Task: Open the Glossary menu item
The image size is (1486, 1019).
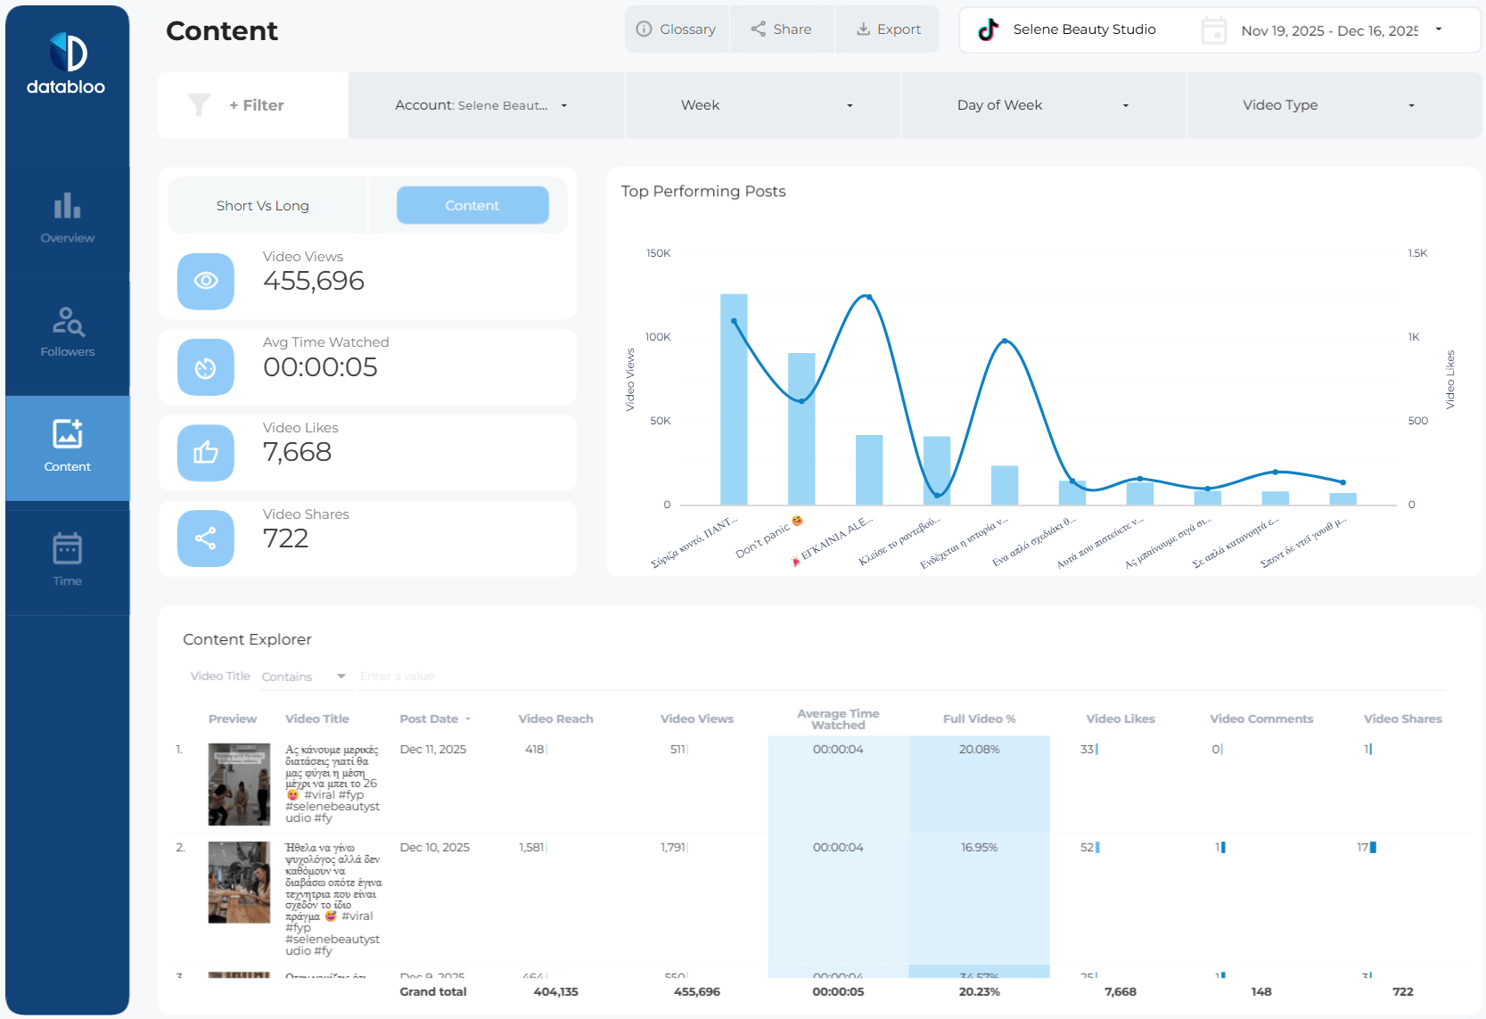Action: 677,29
